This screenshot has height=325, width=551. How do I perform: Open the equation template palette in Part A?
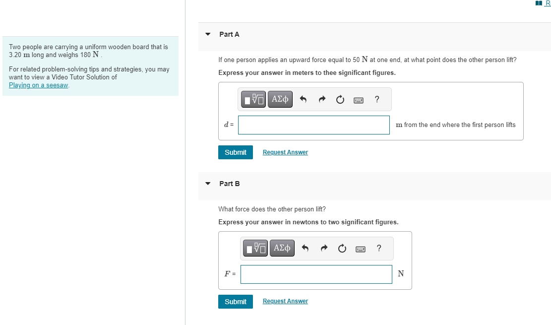click(253, 99)
